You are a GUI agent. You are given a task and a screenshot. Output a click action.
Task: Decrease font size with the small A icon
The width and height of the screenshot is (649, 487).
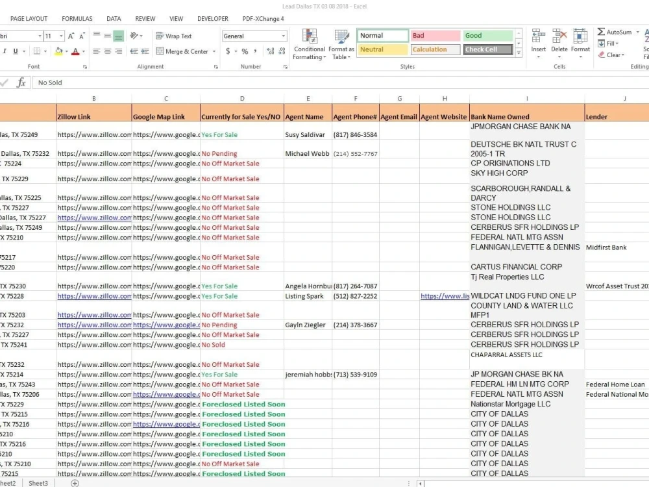pyautogui.click(x=82, y=36)
